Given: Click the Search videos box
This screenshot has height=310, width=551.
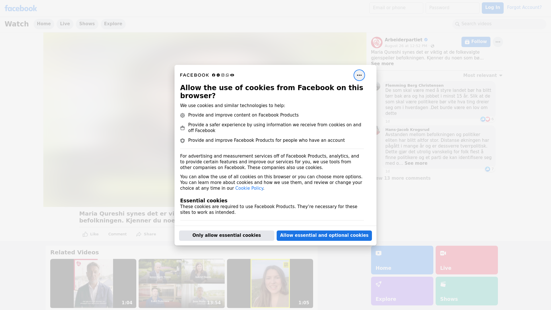Looking at the screenshot, I should 499,24.
